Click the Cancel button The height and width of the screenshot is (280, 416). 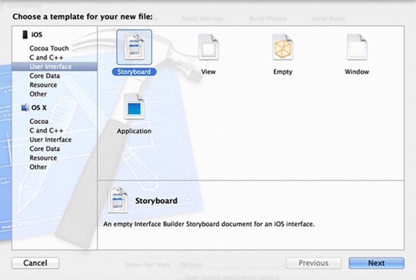coord(35,263)
